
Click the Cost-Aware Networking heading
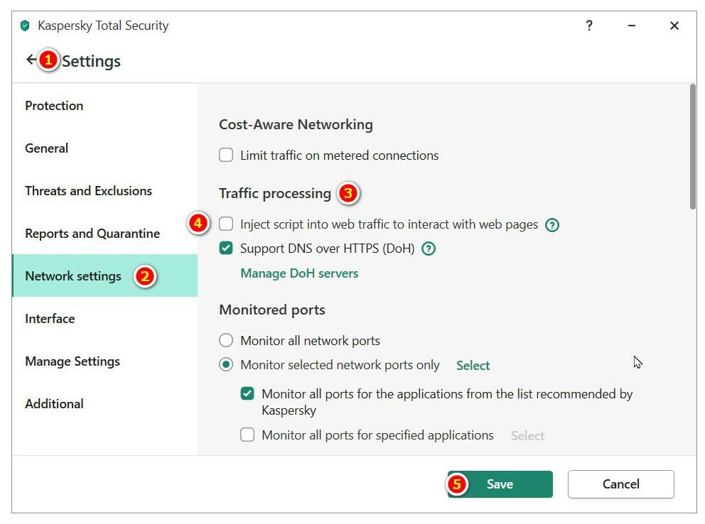296,124
